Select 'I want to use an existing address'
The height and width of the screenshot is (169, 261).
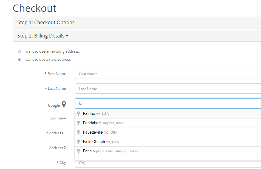point(19,51)
